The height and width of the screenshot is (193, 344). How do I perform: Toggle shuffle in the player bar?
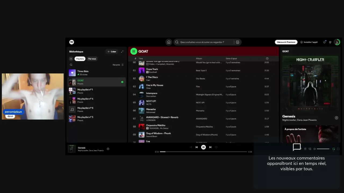pyautogui.click(x=191, y=147)
